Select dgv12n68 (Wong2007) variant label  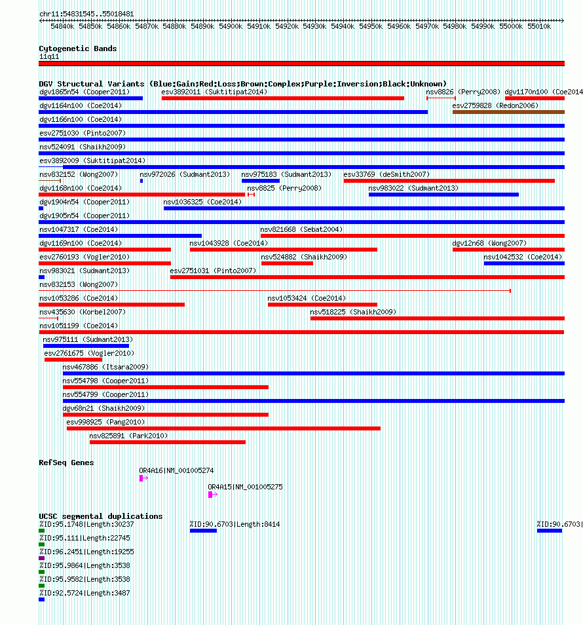489,243
